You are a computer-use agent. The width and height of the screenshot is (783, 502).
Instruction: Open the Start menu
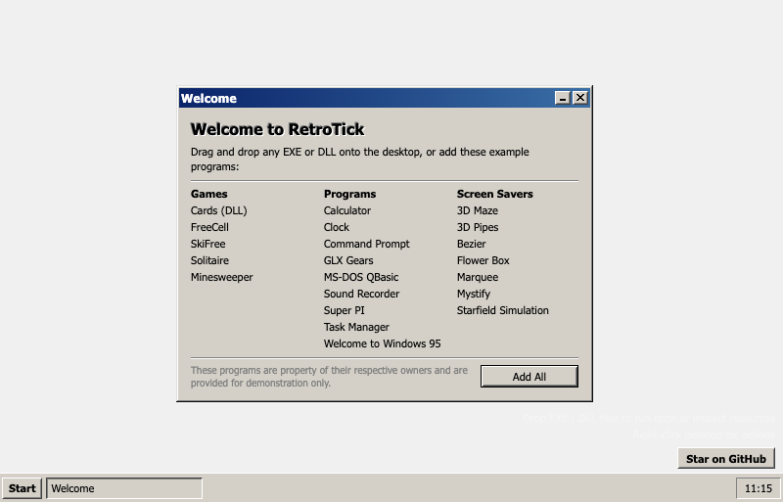coord(22,488)
